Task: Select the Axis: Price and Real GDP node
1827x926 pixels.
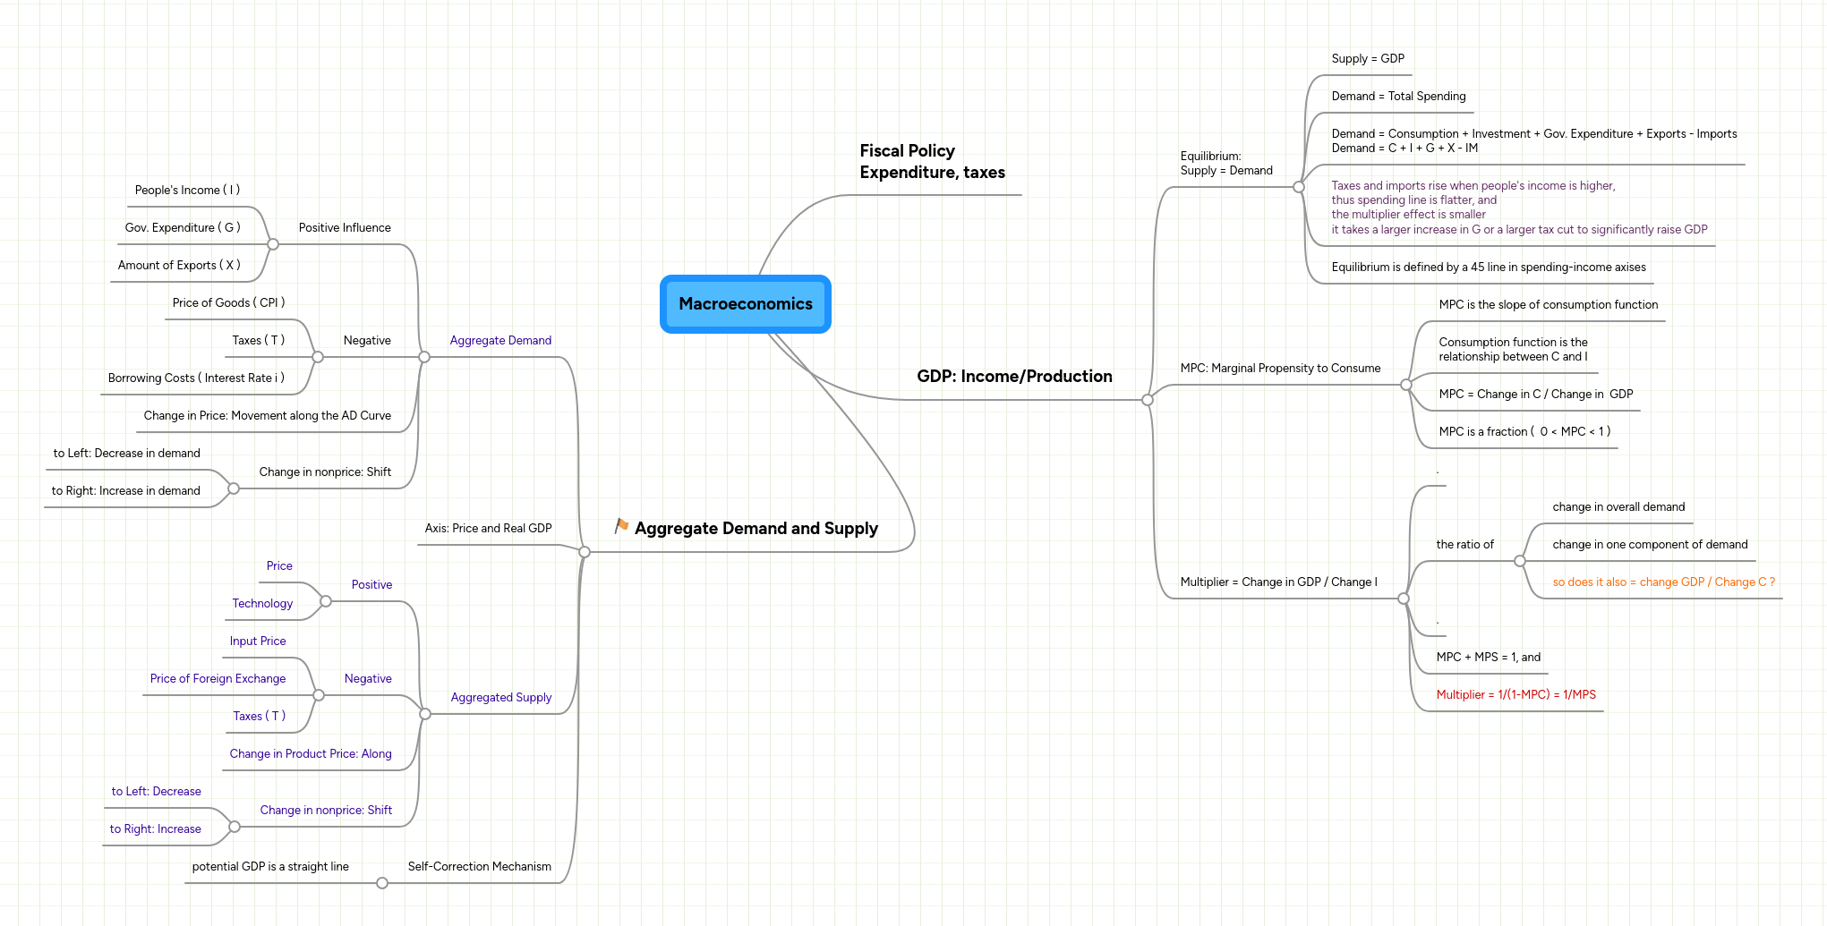Action: click(x=488, y=528)
